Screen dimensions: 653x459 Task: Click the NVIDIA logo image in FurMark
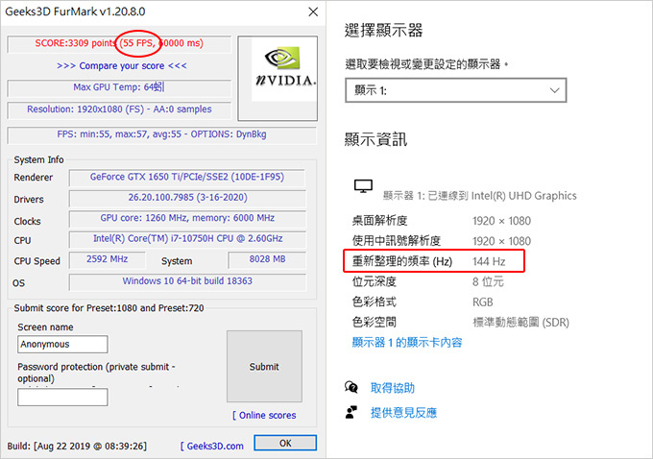282,70
